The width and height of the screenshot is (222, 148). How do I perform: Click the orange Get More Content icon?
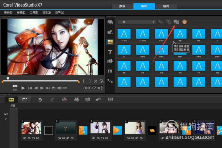(184, 22)
